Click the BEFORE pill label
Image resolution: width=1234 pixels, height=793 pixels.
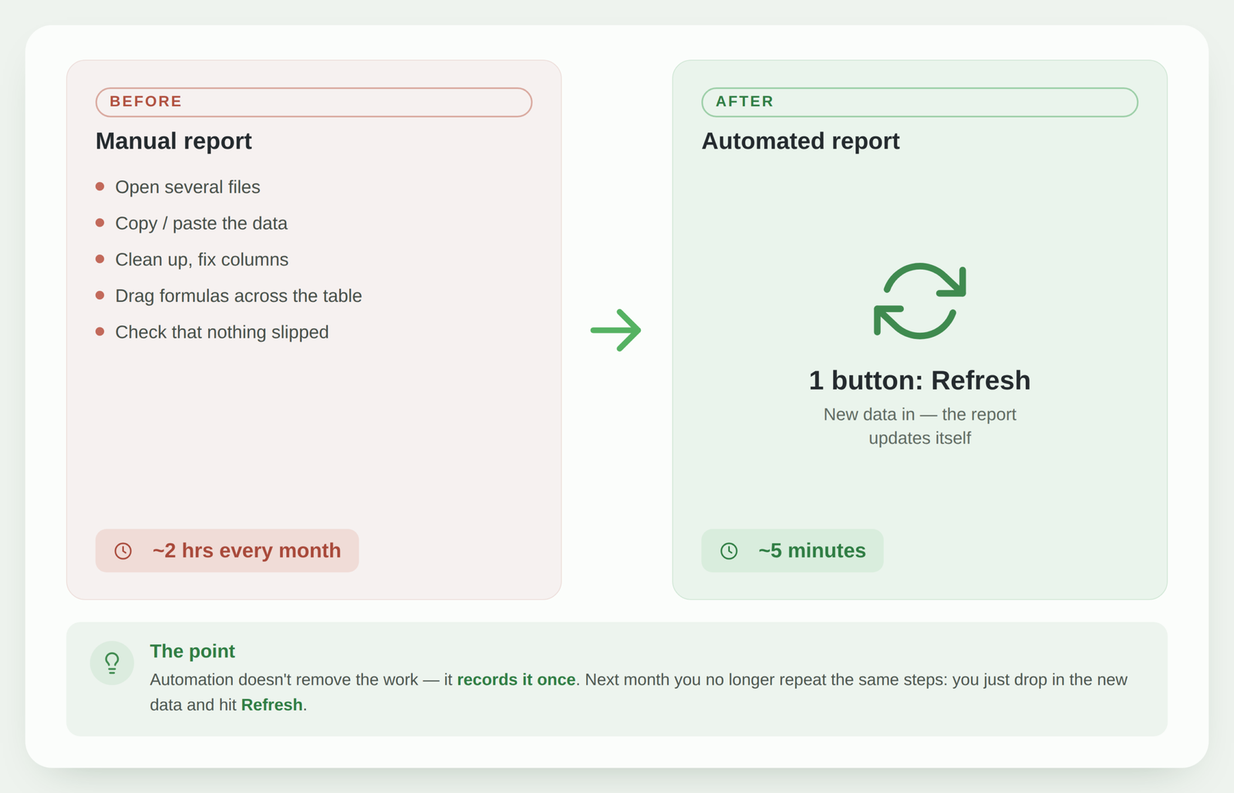tap(314, 102)
